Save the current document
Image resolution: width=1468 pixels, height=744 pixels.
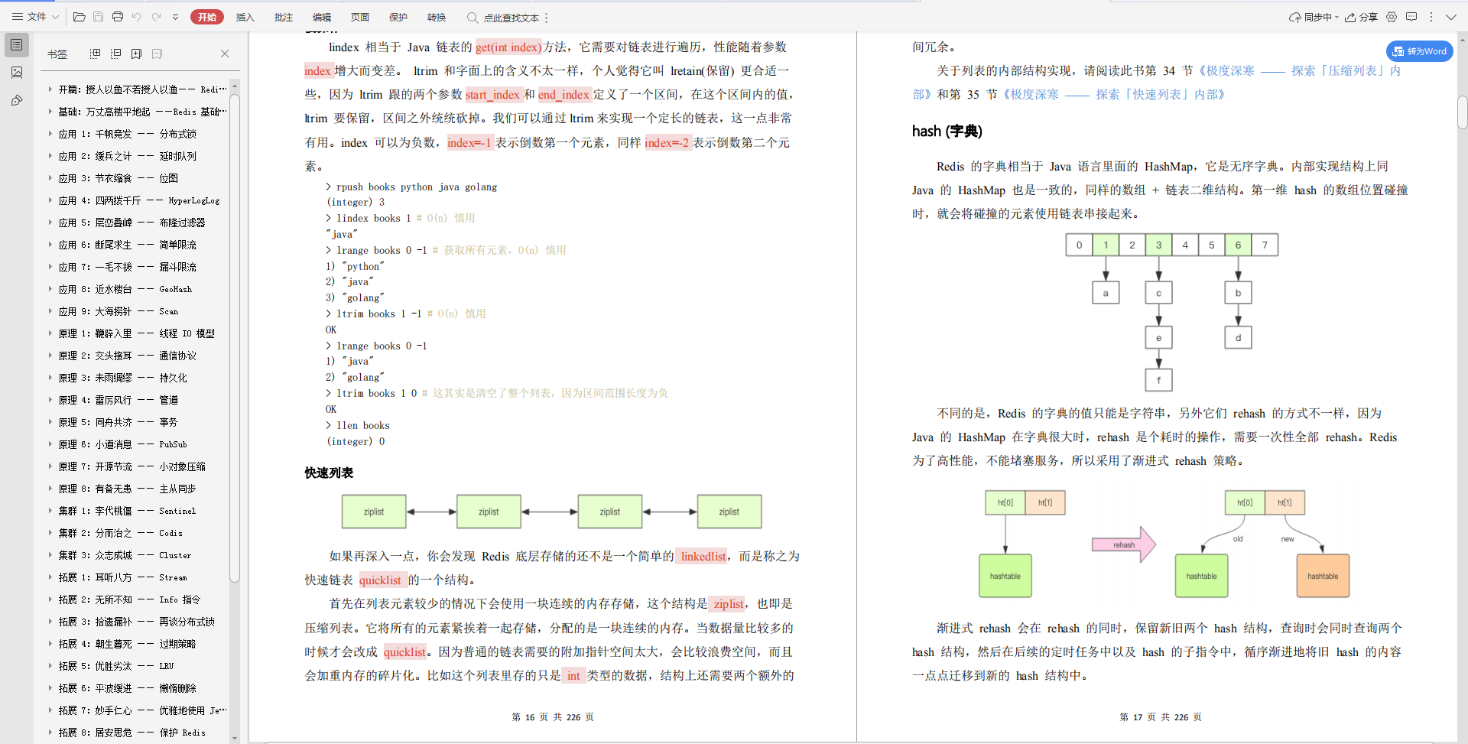[x=98, y=17]
